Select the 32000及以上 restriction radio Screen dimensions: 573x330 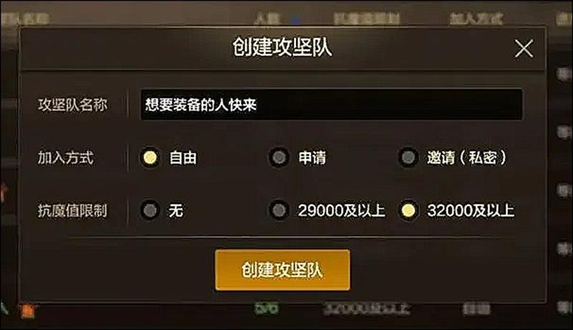coord(408,210)
